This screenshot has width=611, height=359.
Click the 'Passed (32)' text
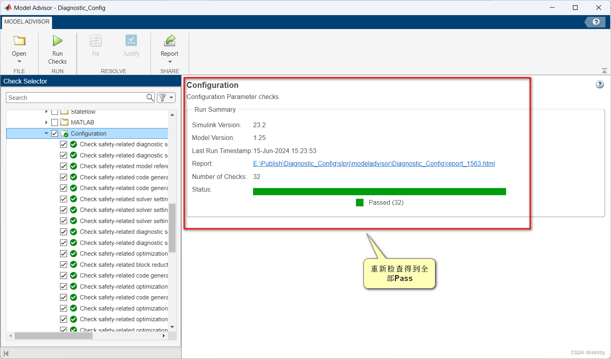386,202
